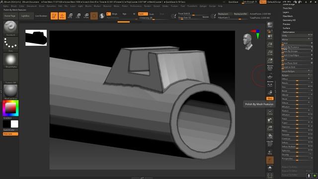Expand the Geometry HD subpalette
Screen dimensions: 318x179
(x=289, y=20)
